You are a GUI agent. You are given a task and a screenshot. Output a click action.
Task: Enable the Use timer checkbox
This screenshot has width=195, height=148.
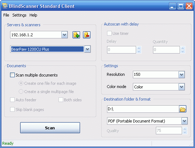click(109, 33)
